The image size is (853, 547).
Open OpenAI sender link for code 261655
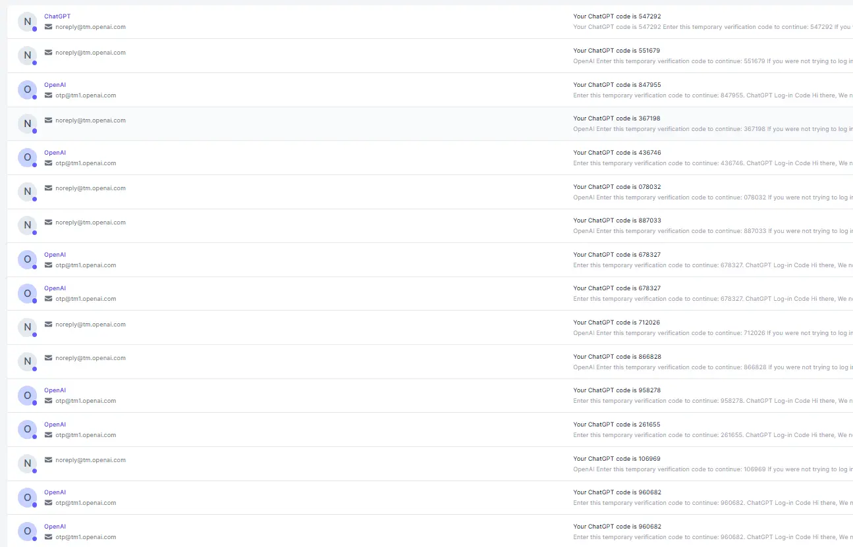click(55, 425)
